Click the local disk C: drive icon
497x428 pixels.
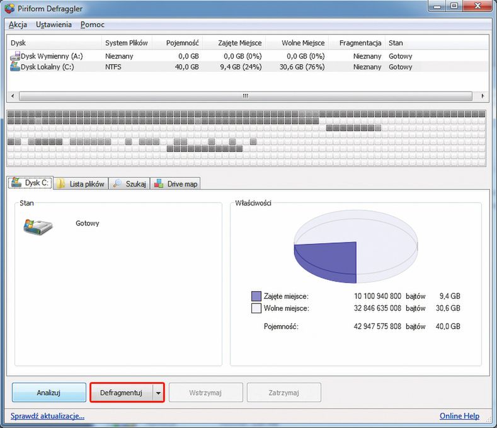(x=15, y=67)
